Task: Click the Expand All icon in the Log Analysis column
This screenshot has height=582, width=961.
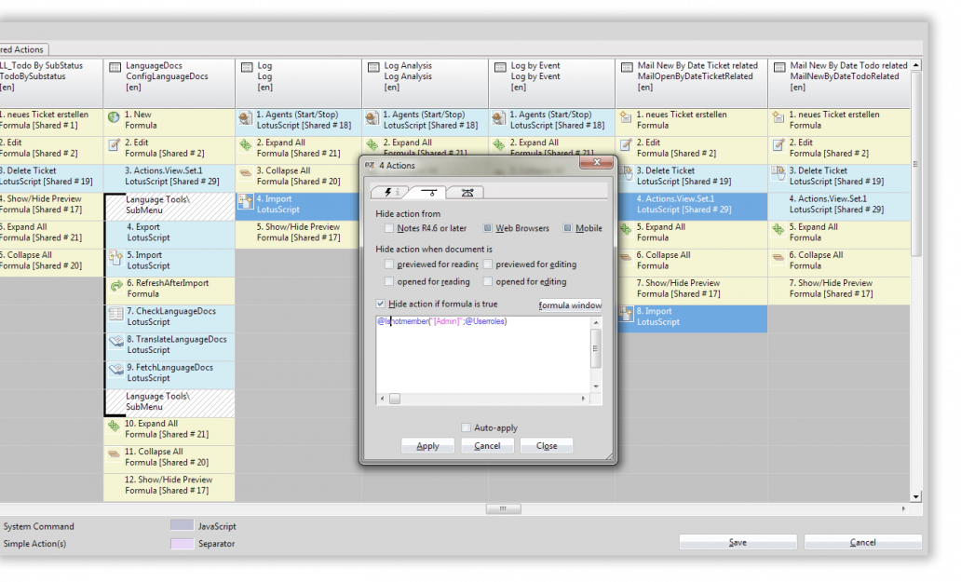Action: tap(372, 145)
